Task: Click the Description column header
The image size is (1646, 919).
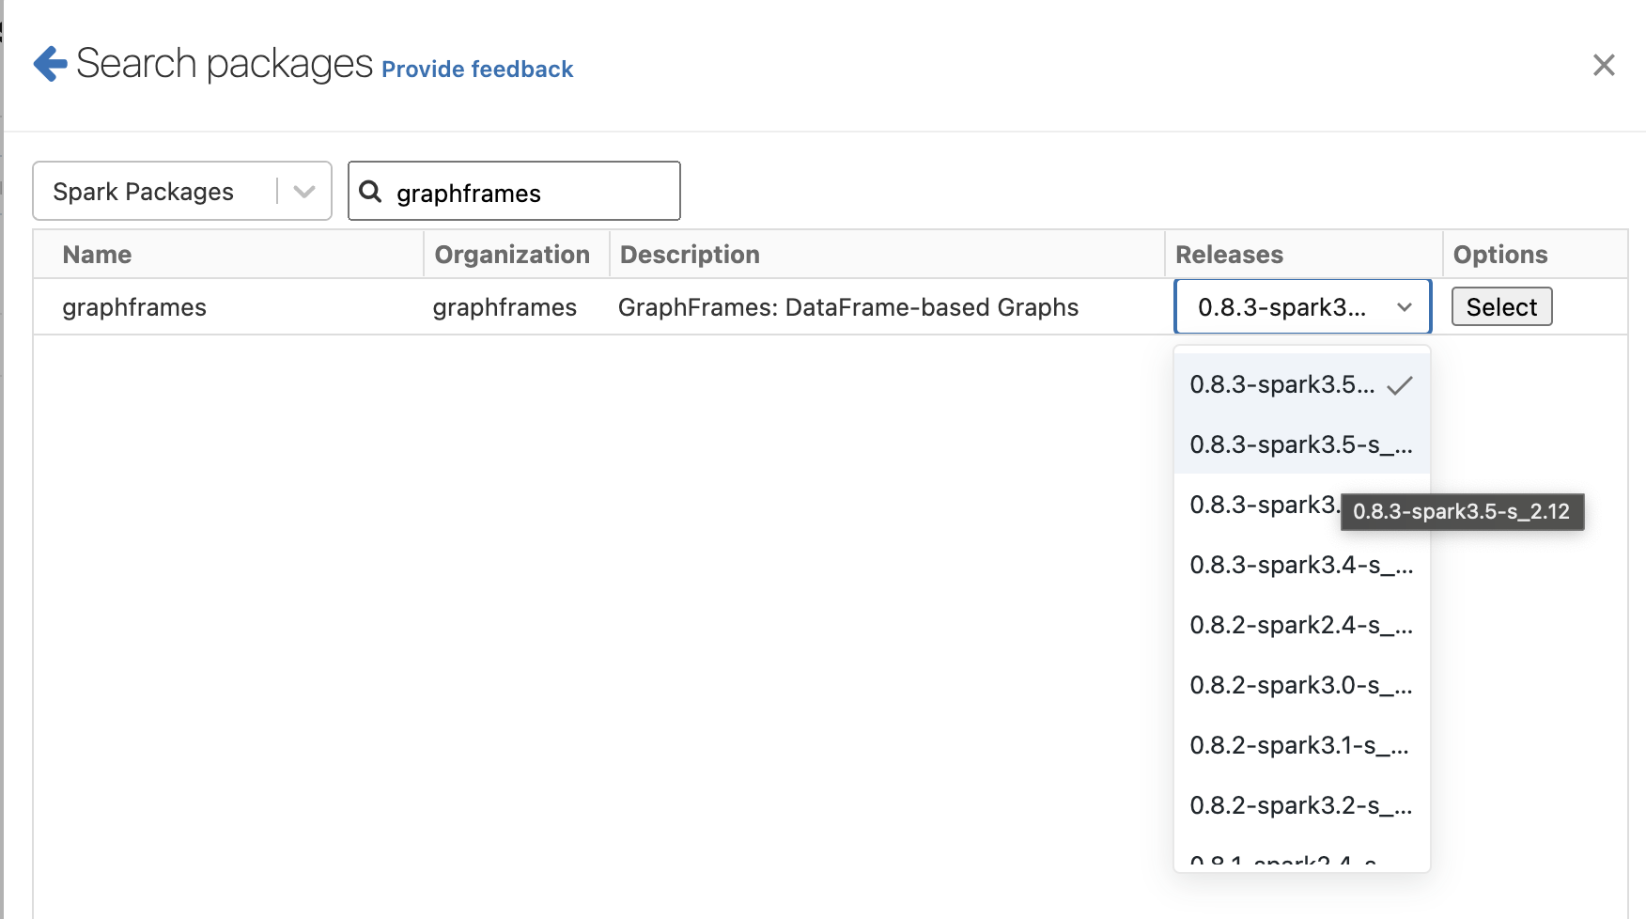Action: click(690, 255)
